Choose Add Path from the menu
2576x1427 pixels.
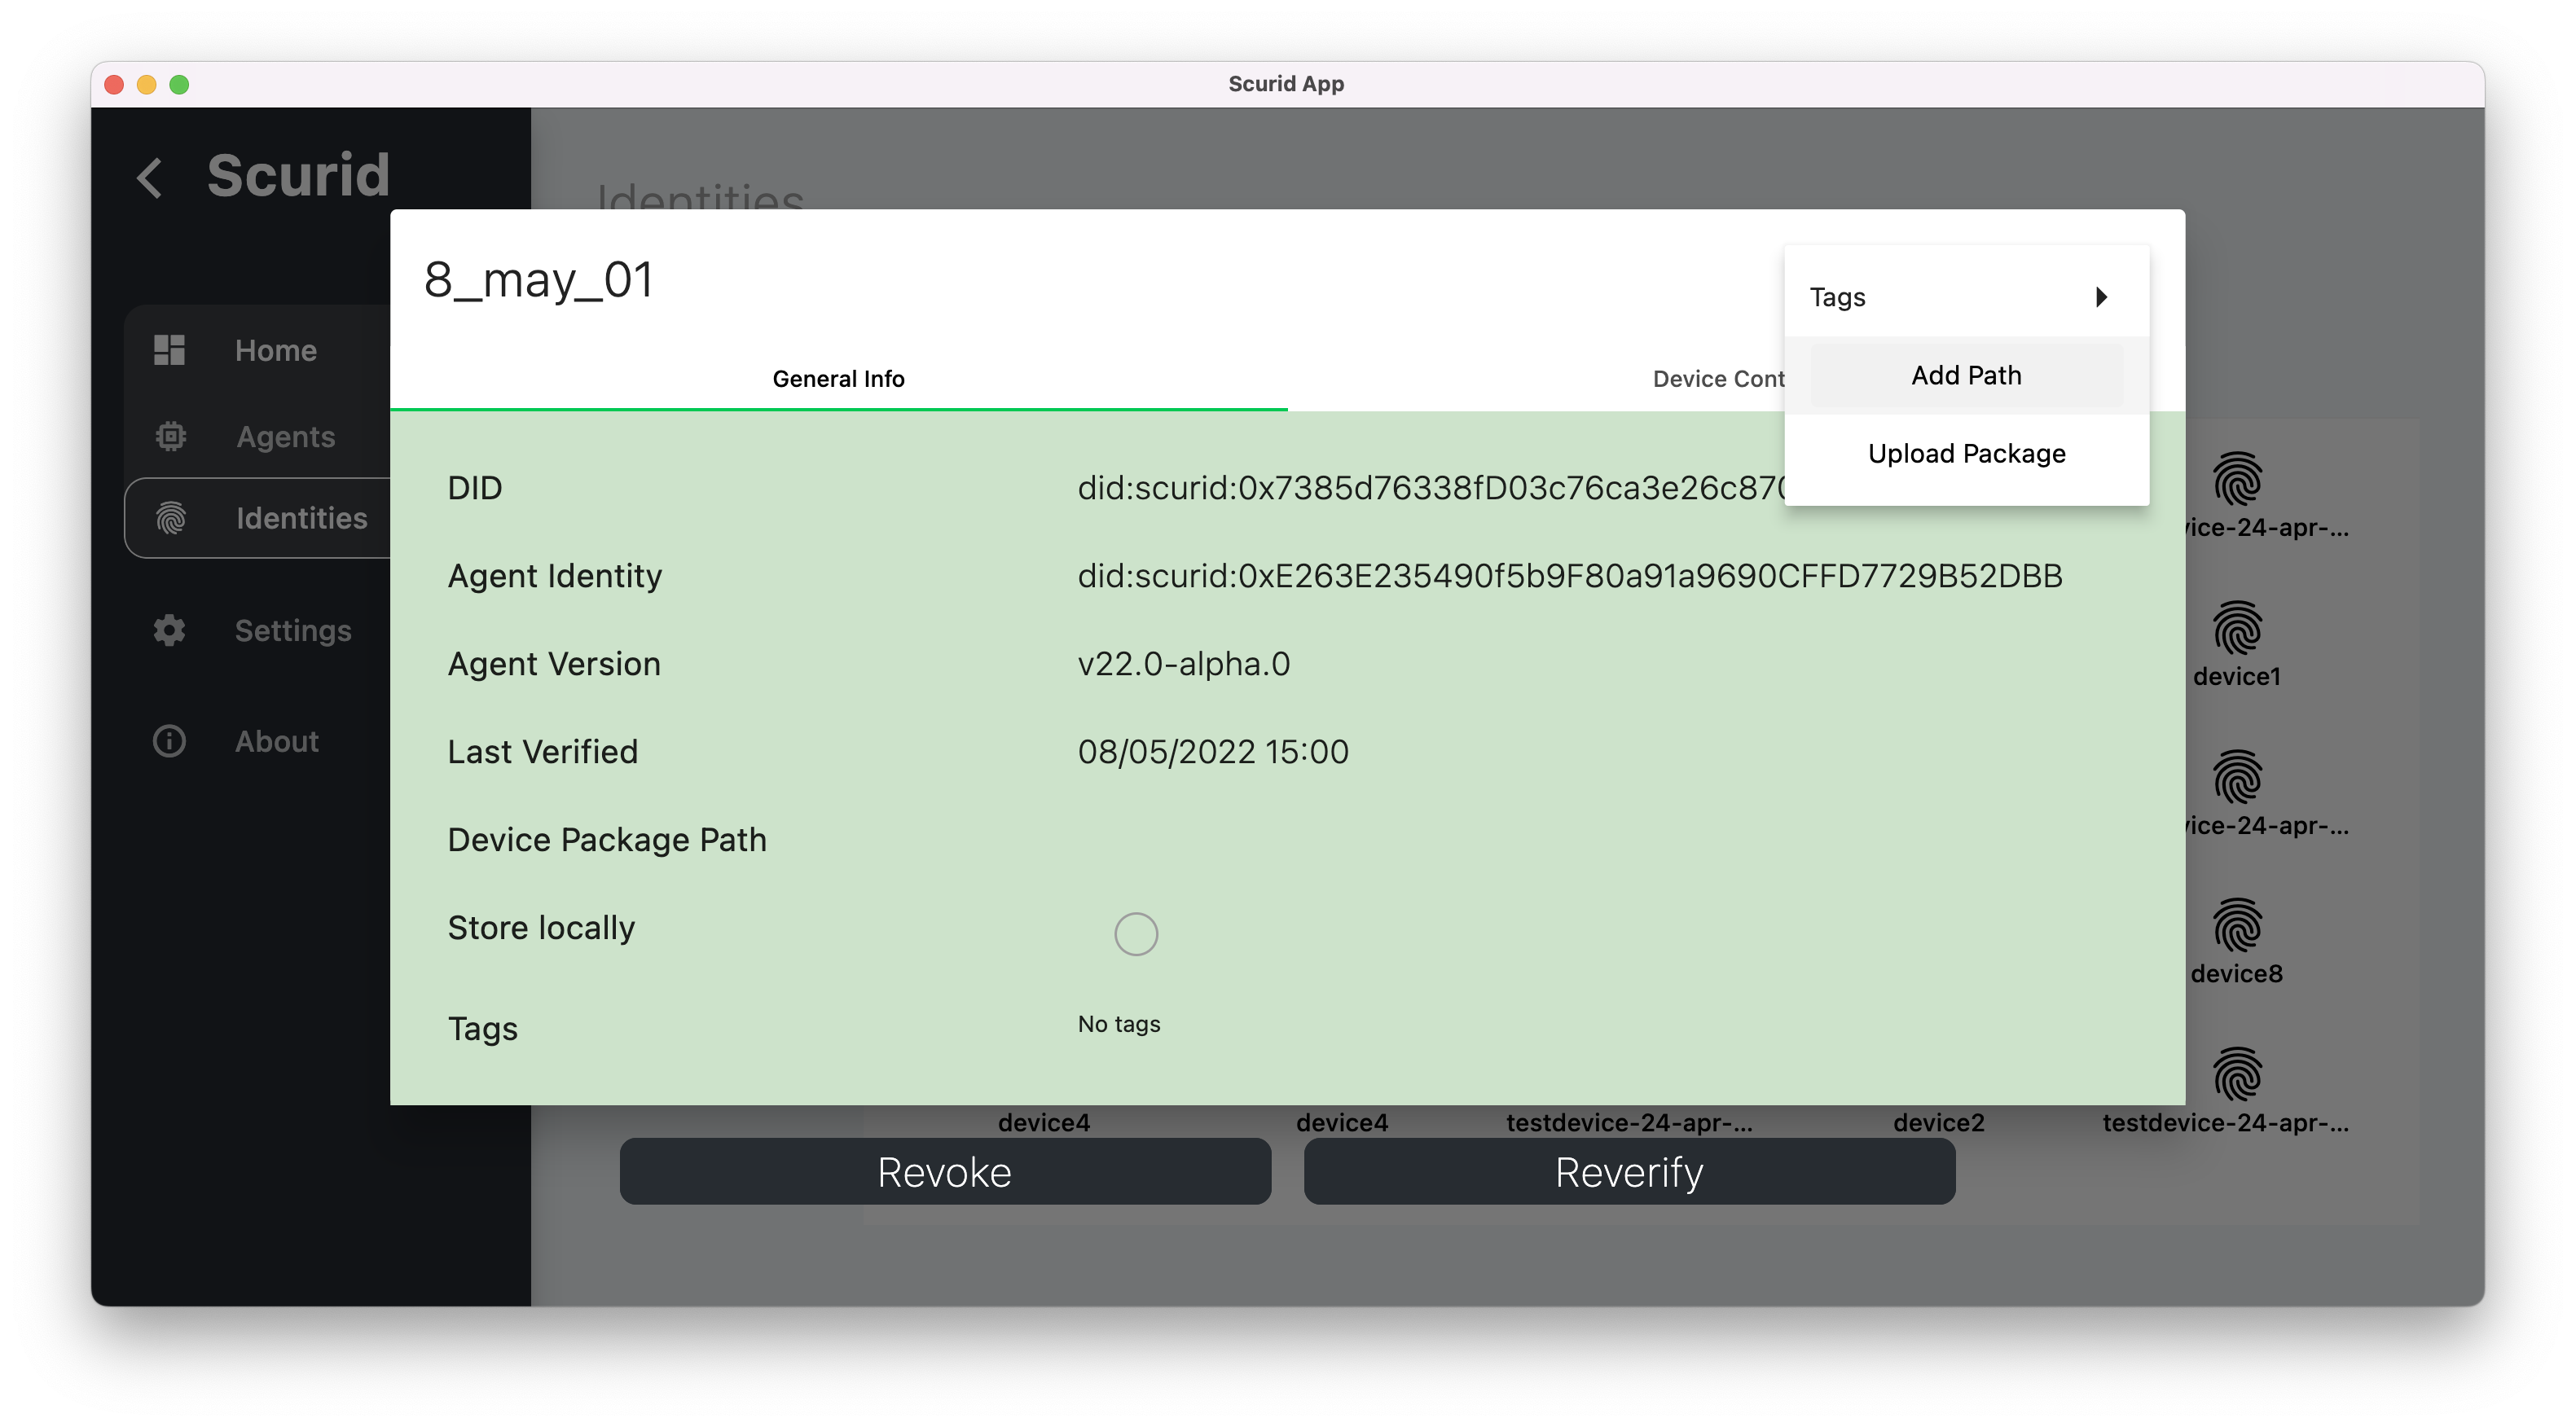point(1966,375)
